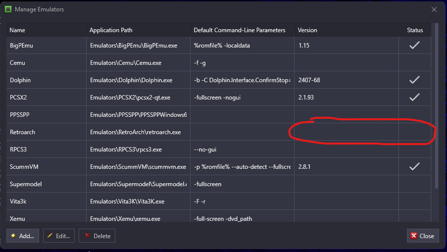Sort by the Name column header
The width and height of the screenshot is (447, 252).
(x=47, y=30)
